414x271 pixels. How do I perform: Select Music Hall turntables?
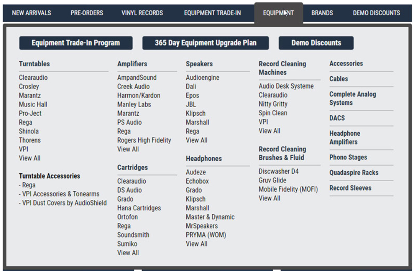(33, 105)
